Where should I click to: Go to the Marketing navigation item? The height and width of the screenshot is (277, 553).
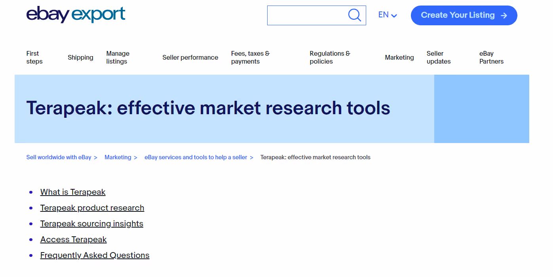tap(399, 57)
